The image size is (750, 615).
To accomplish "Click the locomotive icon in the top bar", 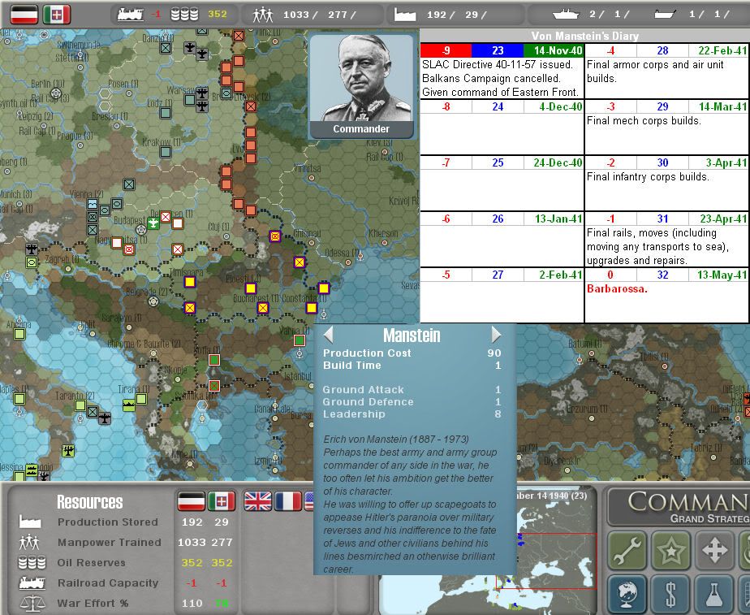I will 130,15.
